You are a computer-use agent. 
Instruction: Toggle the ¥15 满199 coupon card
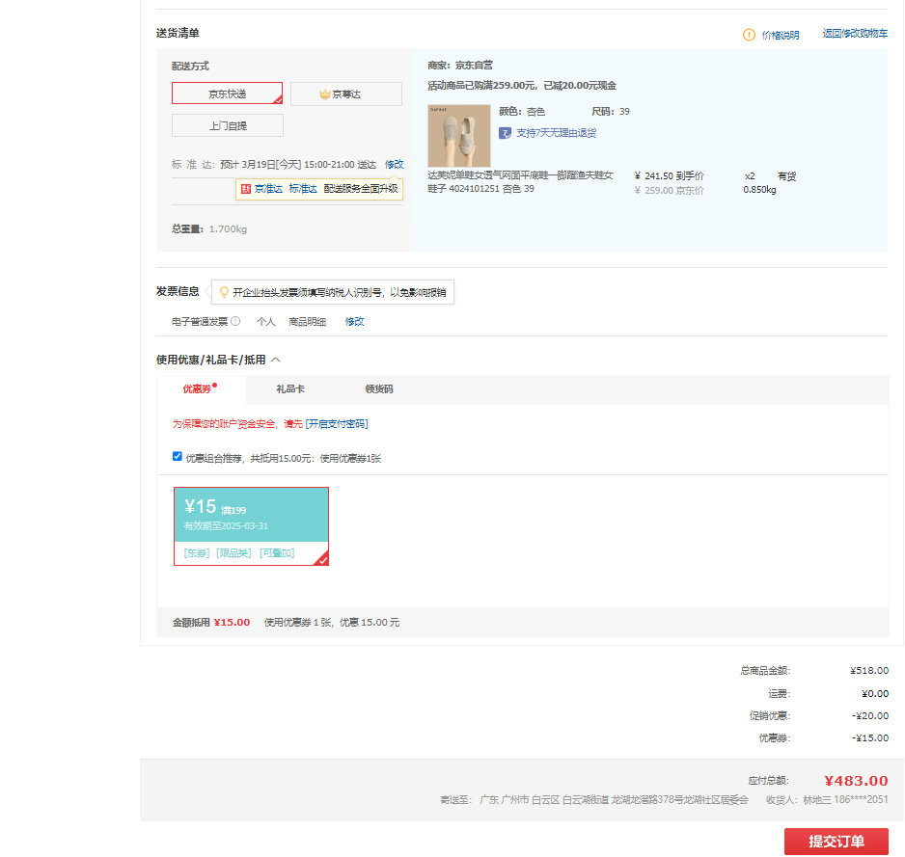coord(251,525)
